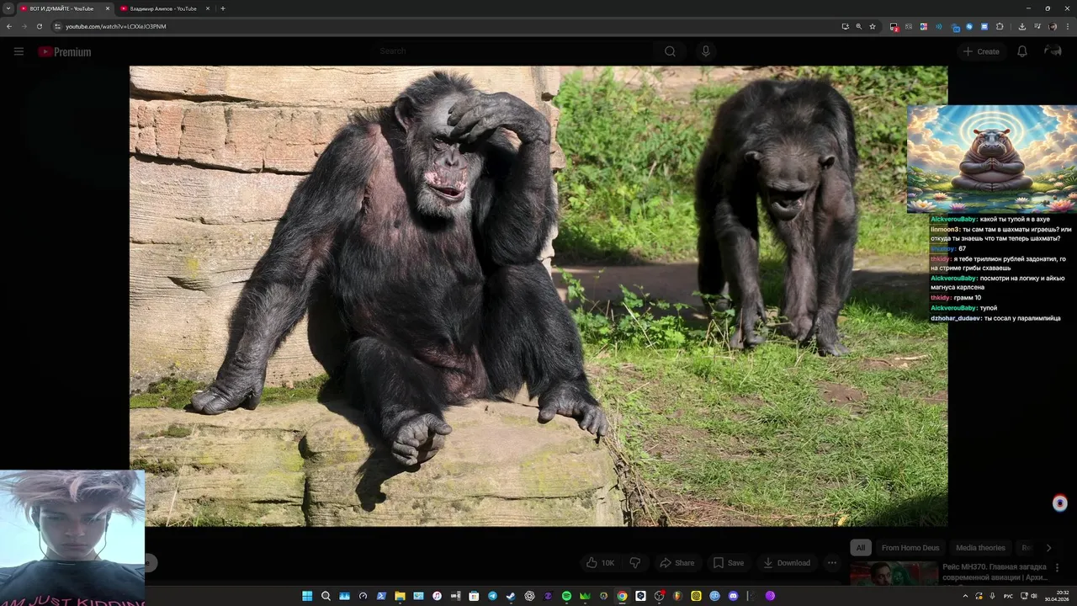
Task: Open taskbar search
Action: pos(326,596)
